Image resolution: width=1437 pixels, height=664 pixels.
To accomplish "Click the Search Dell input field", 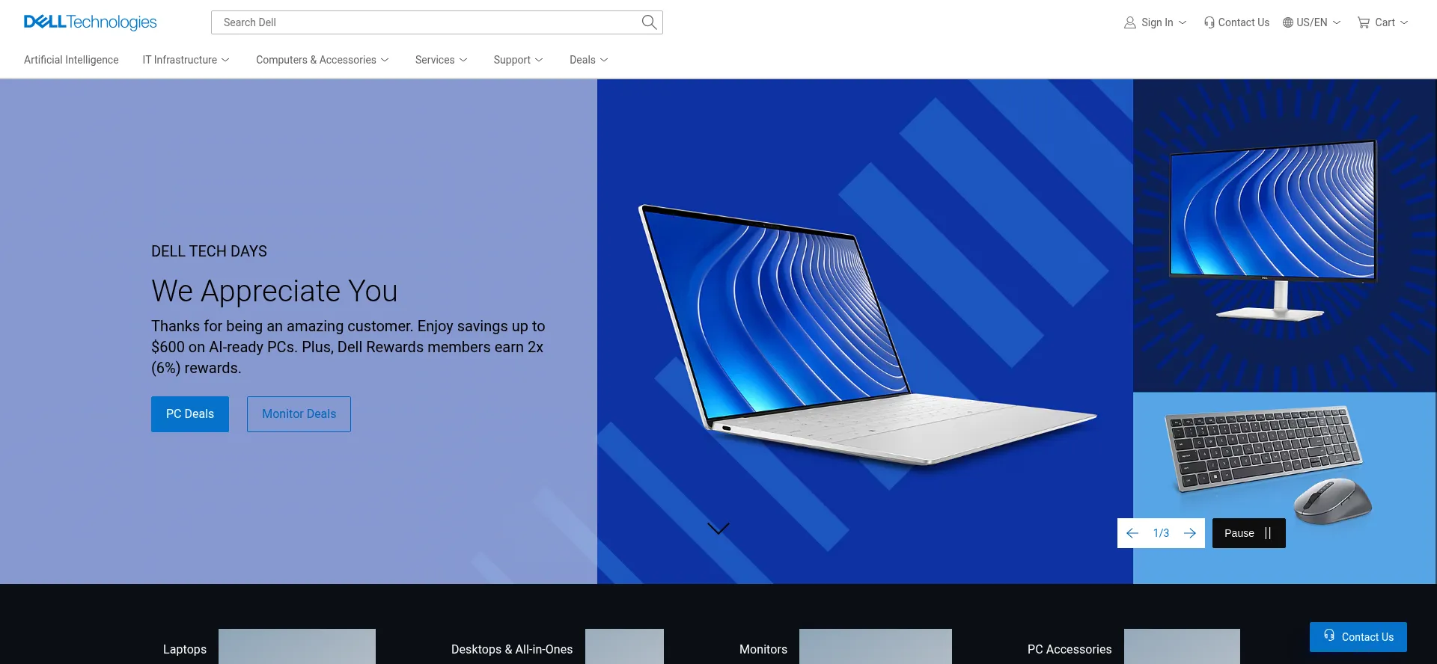I will click(427, 22).
